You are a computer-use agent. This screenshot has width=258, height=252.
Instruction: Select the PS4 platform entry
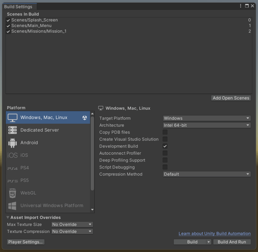pos(48,168)
